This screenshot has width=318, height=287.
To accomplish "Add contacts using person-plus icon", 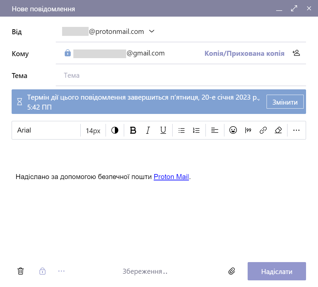I will point(296,53).
